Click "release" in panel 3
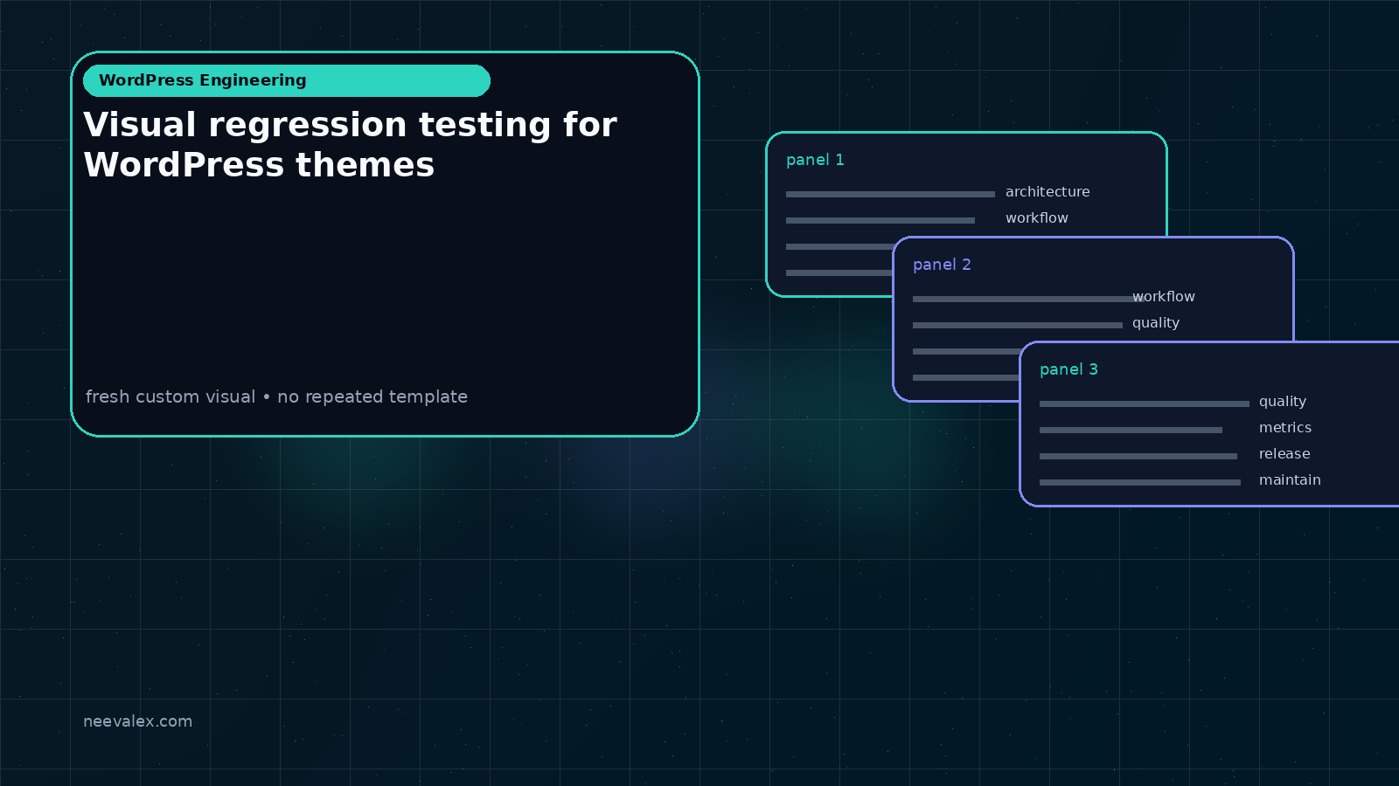Screen dimensions: 1399x786 1284,454
